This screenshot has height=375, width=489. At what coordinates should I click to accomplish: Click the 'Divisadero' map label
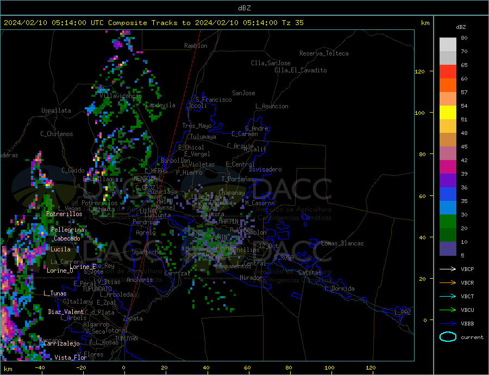[x=265, y=169]
